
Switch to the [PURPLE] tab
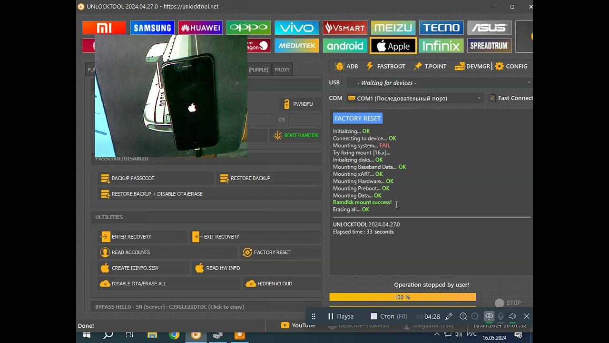(258, 70)
